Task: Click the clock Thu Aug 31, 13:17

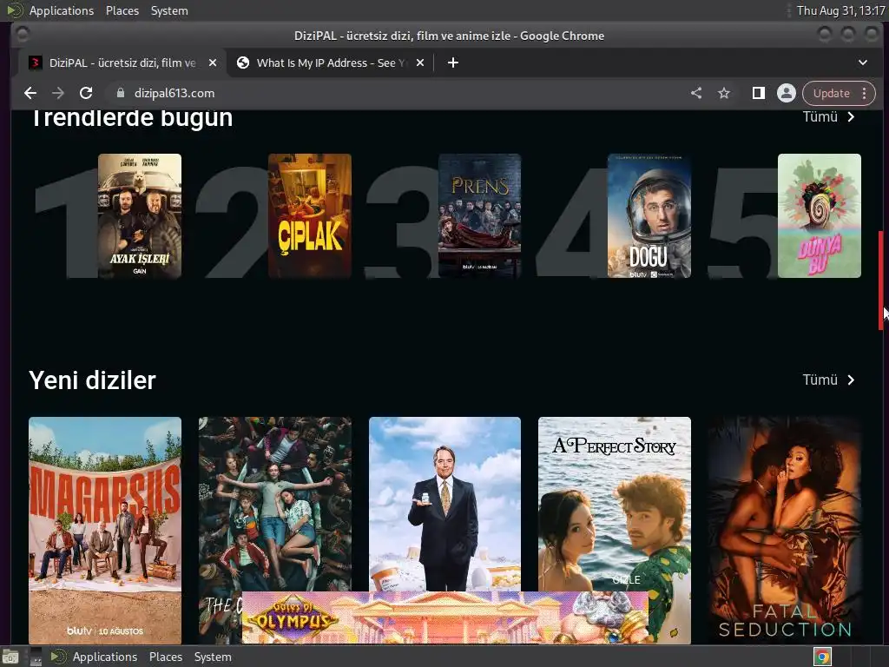Action: click(x=840, y=10)
